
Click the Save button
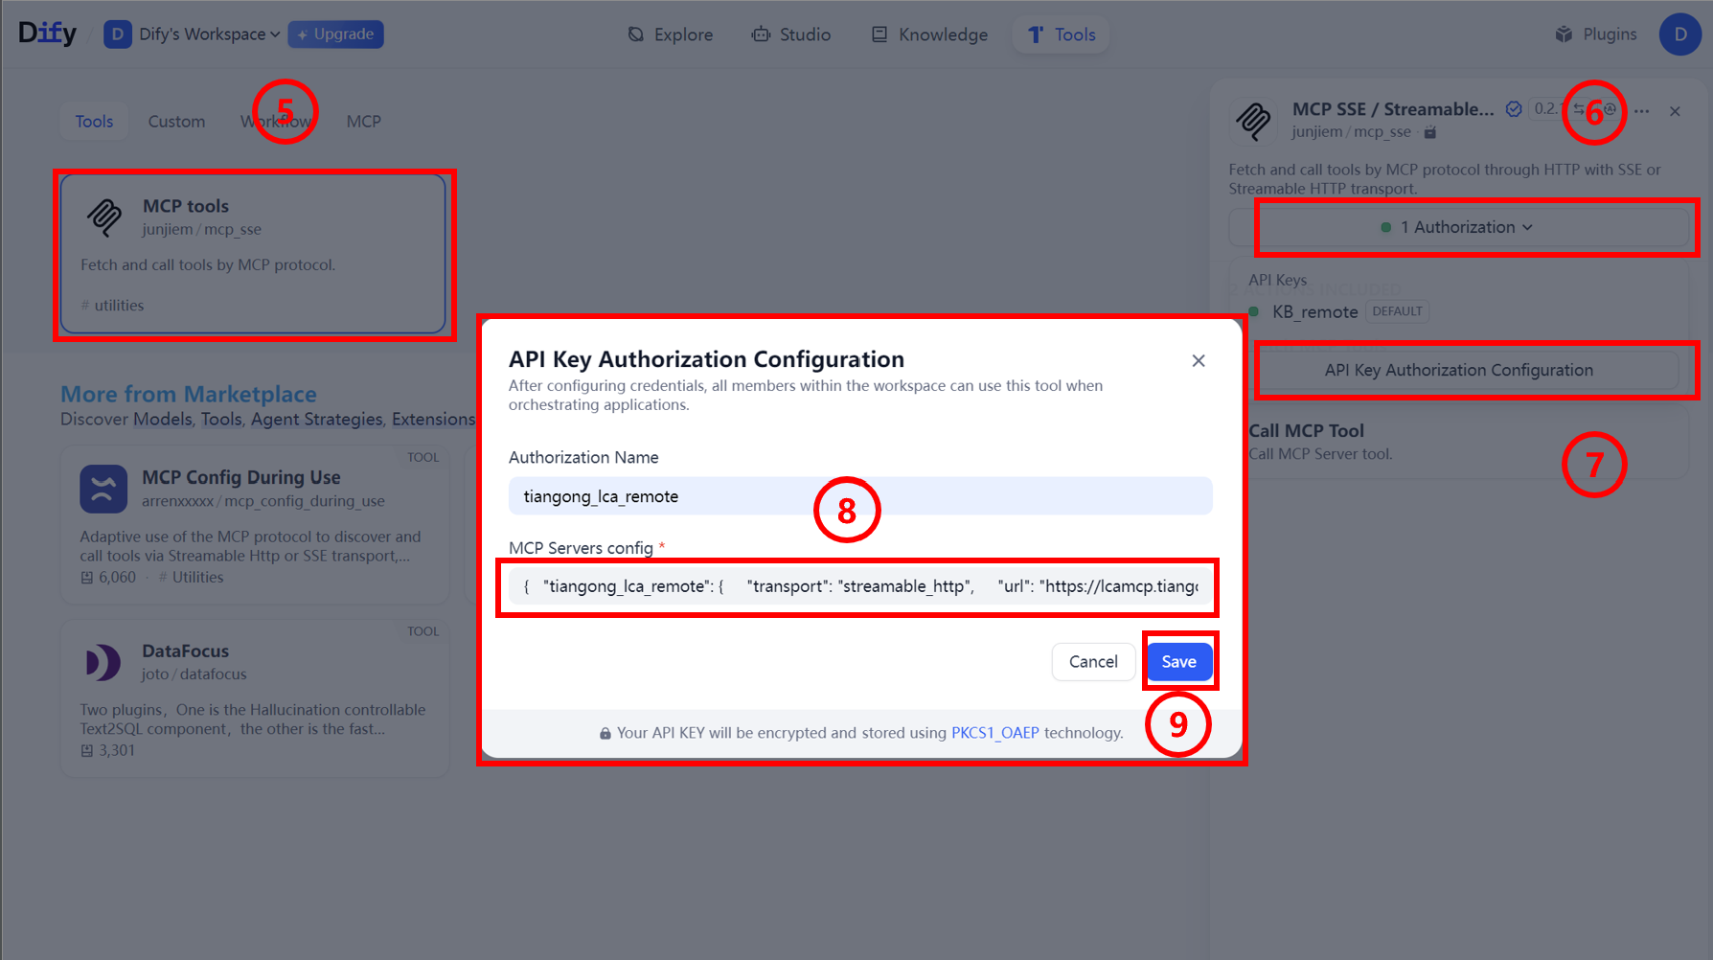point(1178,662)
